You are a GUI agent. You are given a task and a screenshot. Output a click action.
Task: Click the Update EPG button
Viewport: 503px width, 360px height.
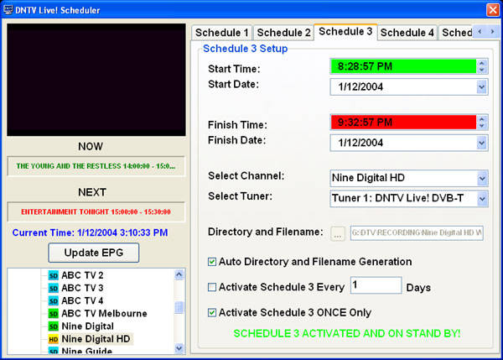click(94, 253)
